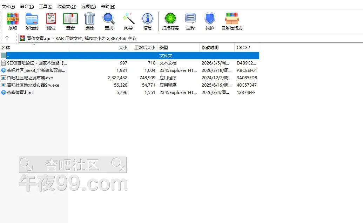Click the 解压到 (Extract To) icon
The height and width of the screenshot is (223, 363).
[32, 21]
